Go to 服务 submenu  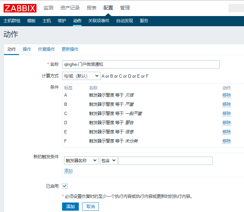tap(144, 21)
